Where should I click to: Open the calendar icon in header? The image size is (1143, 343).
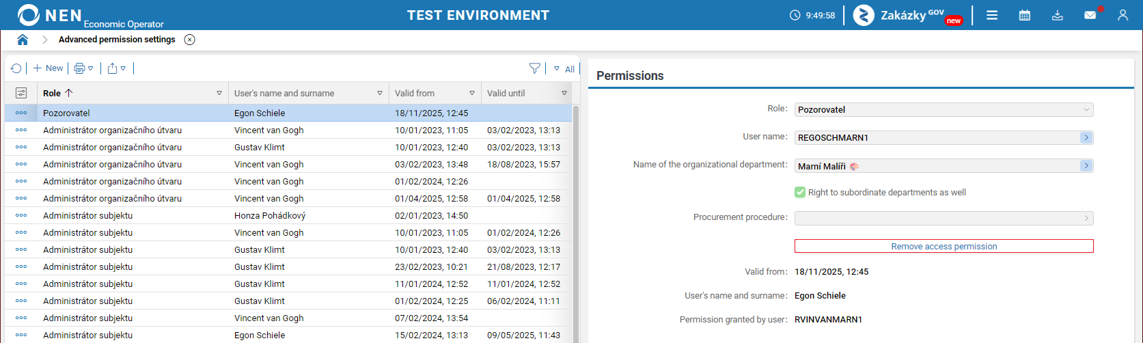click(x=1025, y=15)
